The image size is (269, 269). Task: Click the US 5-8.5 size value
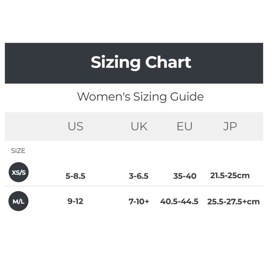[76, 176]
